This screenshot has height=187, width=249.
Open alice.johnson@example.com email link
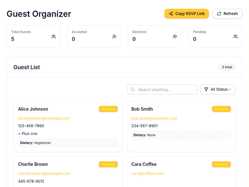tap(44, 118)
